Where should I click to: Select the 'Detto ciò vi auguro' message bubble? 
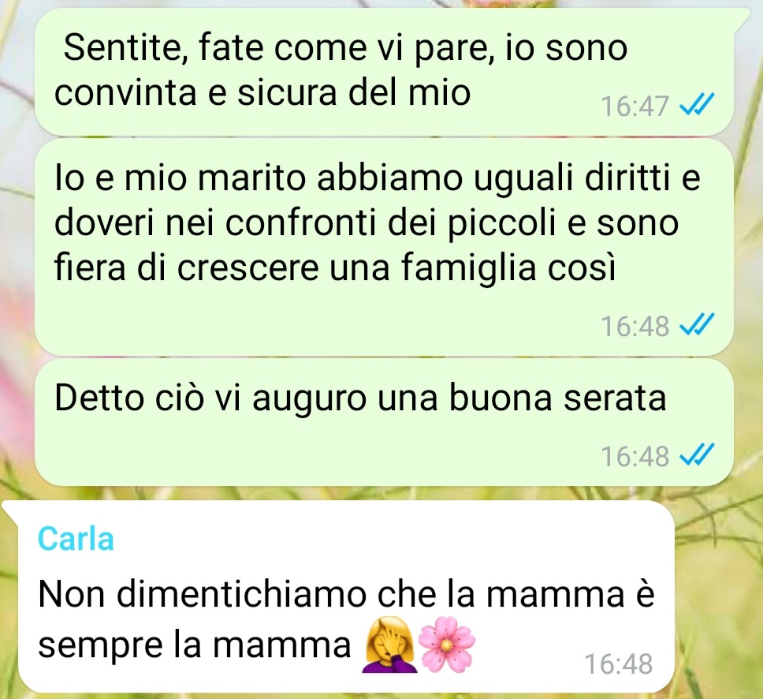coord(384,422)
